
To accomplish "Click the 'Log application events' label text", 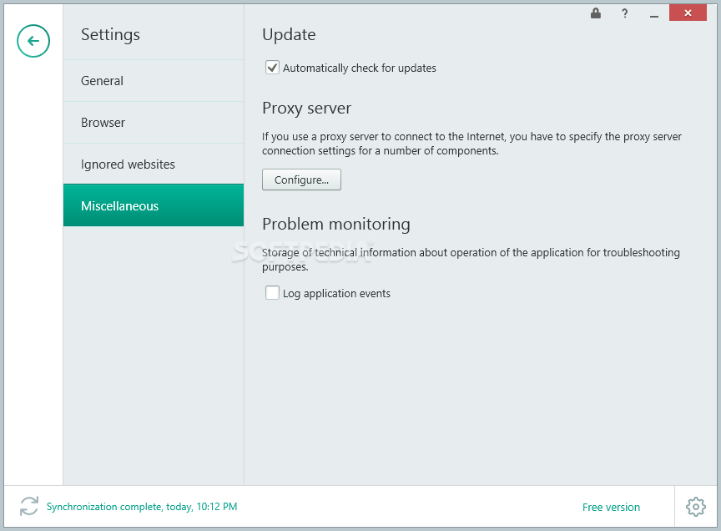I will tap(336, 294).
